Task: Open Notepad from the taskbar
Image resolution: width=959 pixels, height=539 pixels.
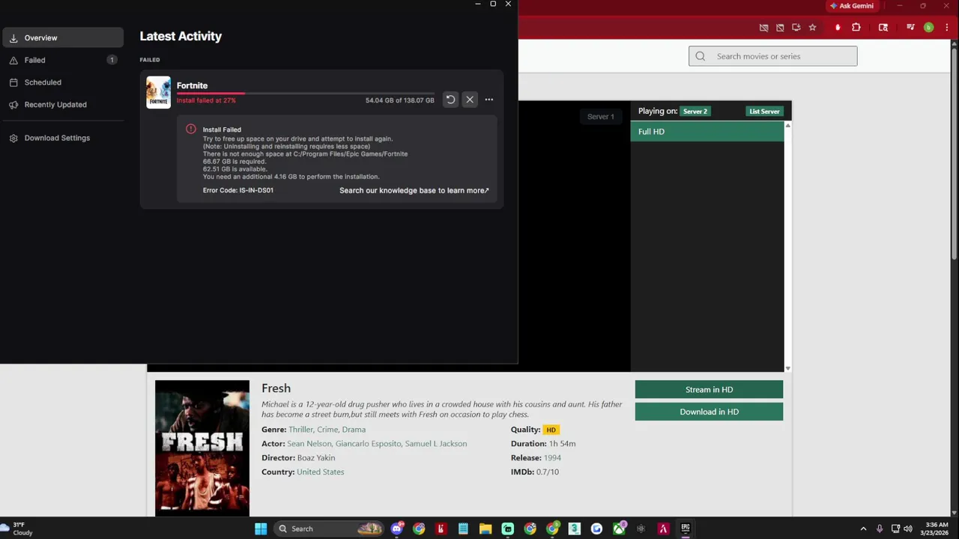Action: click(x=463, y=529)
